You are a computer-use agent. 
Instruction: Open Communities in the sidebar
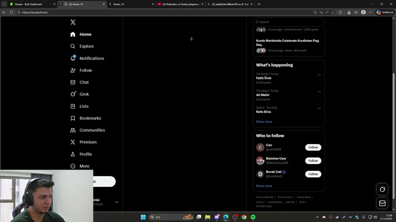coord(88,130)
